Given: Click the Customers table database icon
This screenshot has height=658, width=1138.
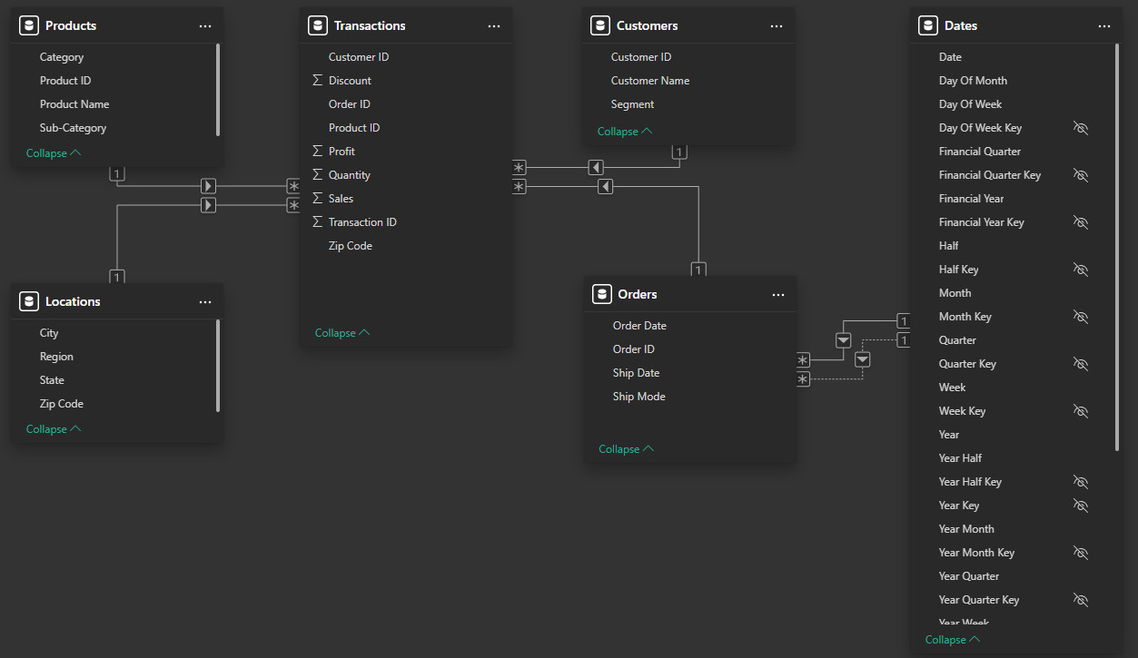Looking at the screenshot, I should pyautogui.click(x=599, y=25).
